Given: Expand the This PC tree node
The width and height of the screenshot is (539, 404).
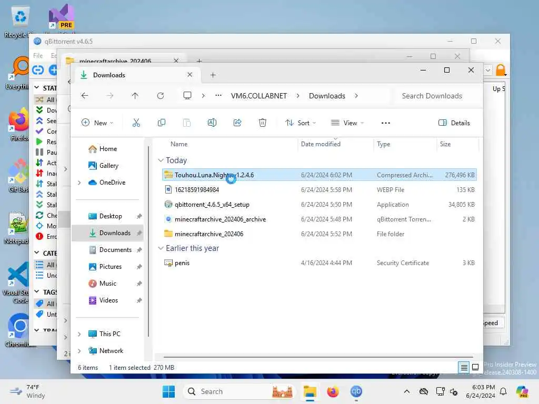Looking at the screenshot, I should [79, 334].
